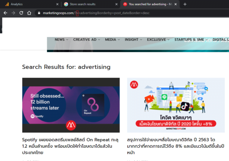The height and width of the screenshot is (161, 229).
Task: Open the digital ad spending 2020 thumbnail
Action: tap(176, 105)
